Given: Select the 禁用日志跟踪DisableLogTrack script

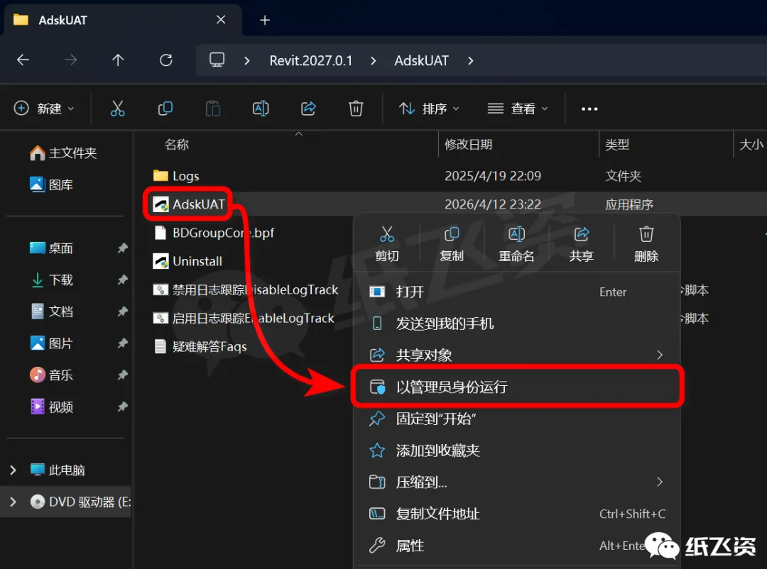Looking at the screenshot, I should 246,290.
